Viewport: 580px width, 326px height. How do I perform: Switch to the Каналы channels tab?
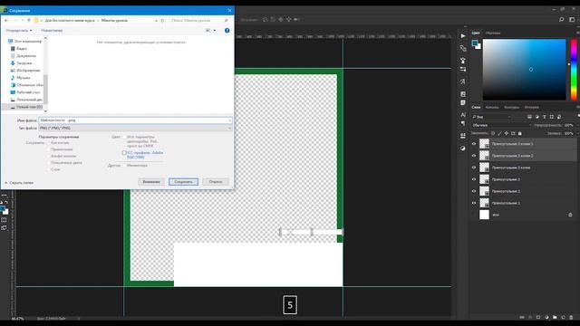coord(492,107)
